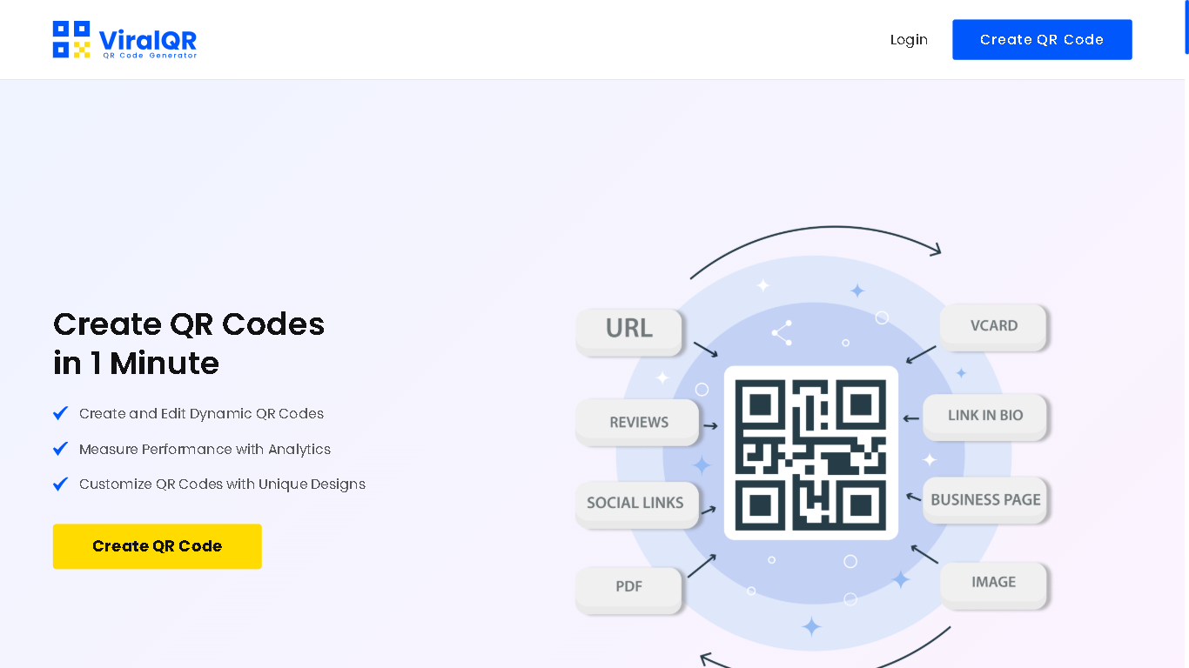Click 'Customize QR Codes with Unique Designs' text
The width and height of the screenshot is (1189, 668).
pos(222,484)
